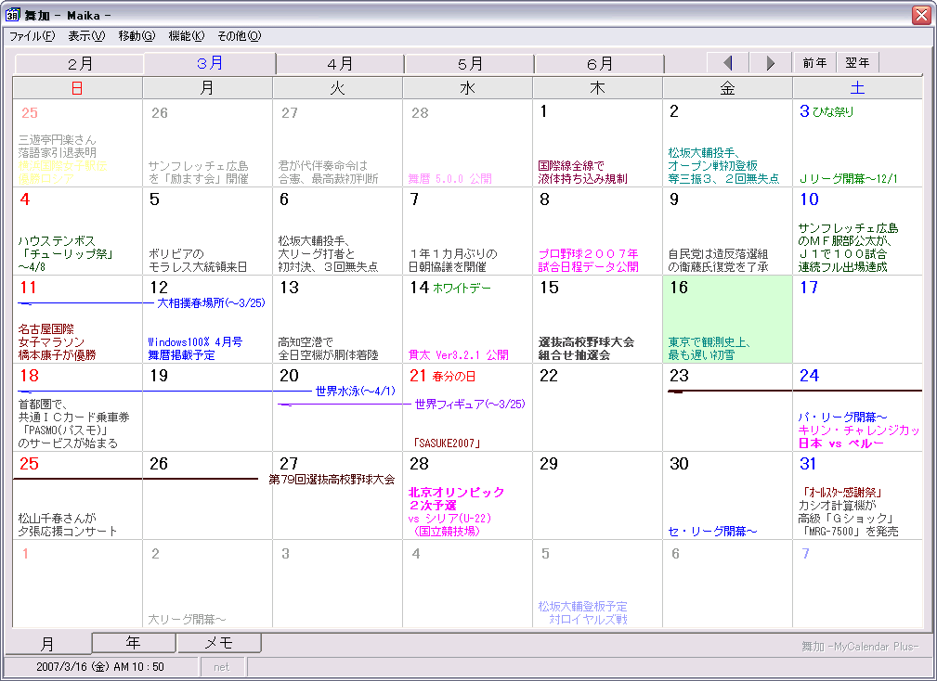Switch to the 5月 month tab
This screenshot has width=937, height=681.
coord(470,64)
